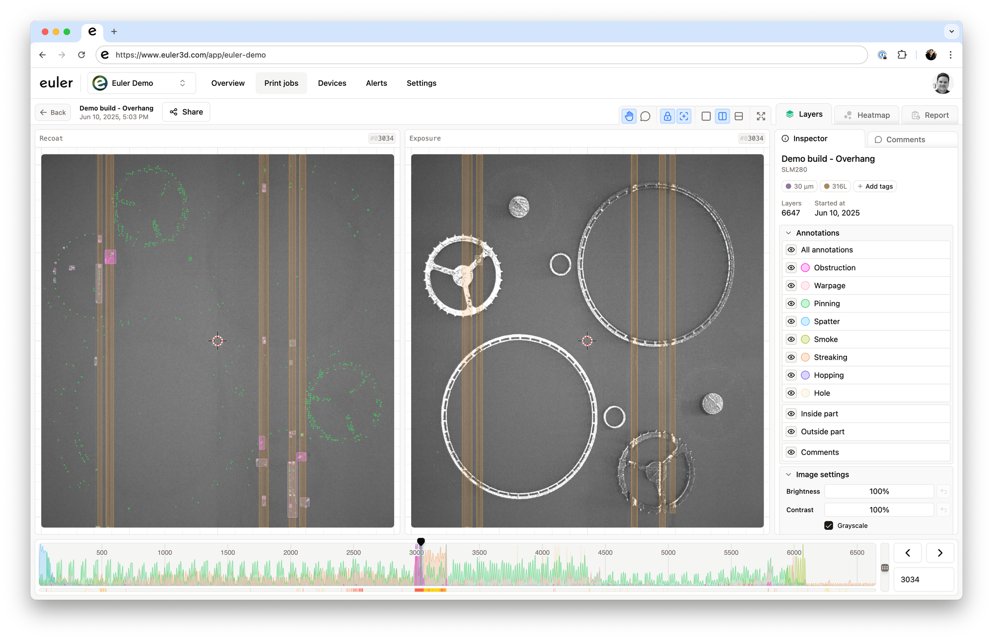The image size is (993, 640).
Task: Select the pan hand tool
Action: pos(629,116)
